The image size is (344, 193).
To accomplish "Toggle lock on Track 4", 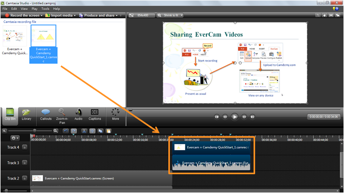I will tap(25, 147).
